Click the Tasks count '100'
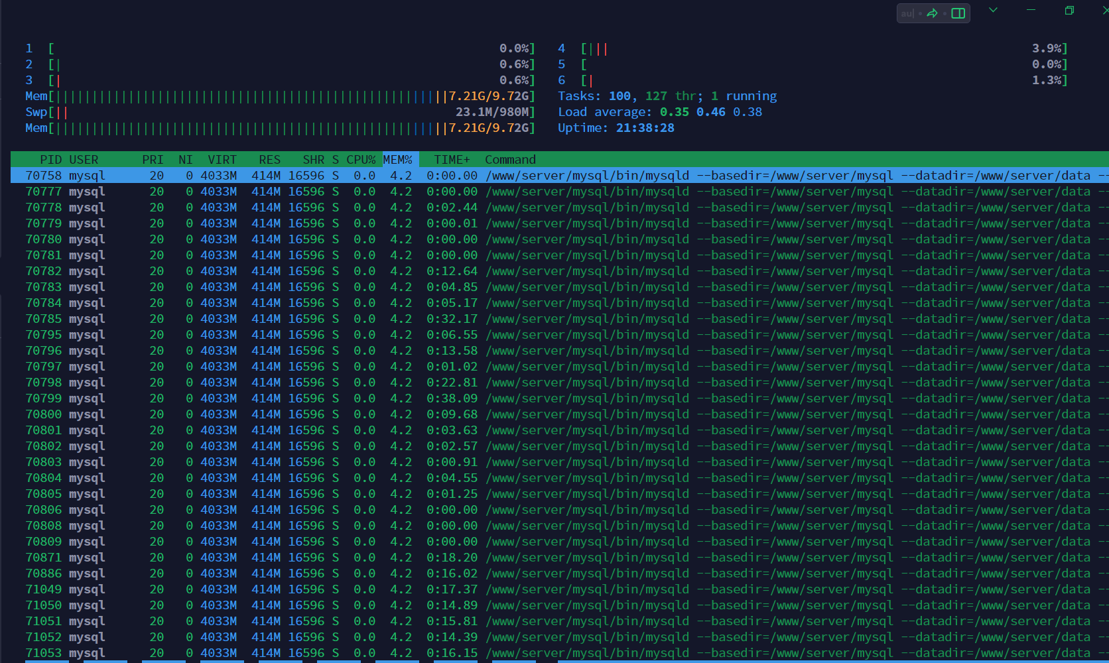Image resolution: width=1109 pixels, height=663 pixels. [620, 96]
